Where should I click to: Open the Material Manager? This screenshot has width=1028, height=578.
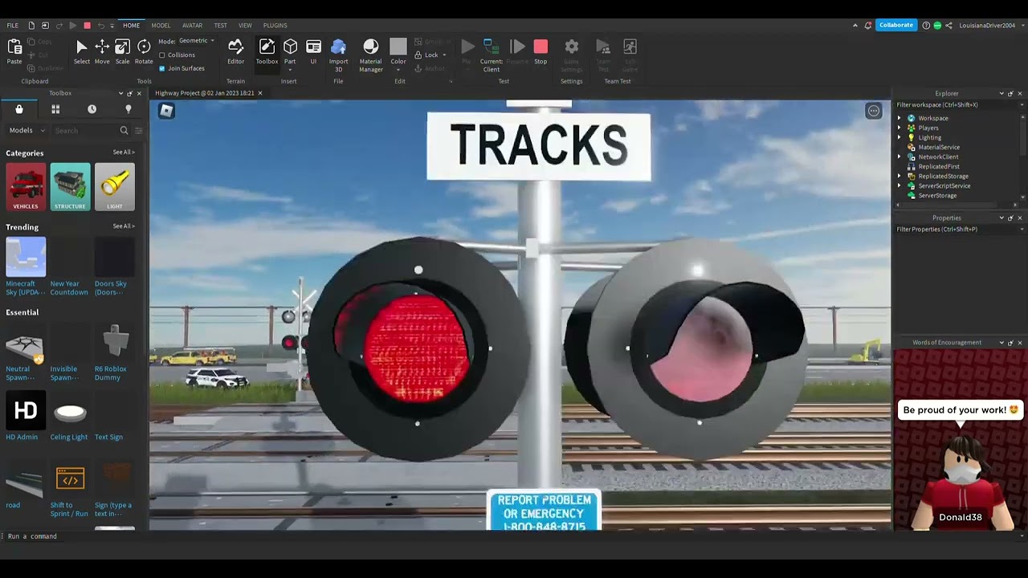tap(370, 55)
